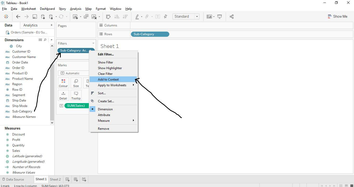Image resolution: width=354 pixels, height=187 pixels.
Task: Click the Show Me button
Action: [x=338, y=16]
